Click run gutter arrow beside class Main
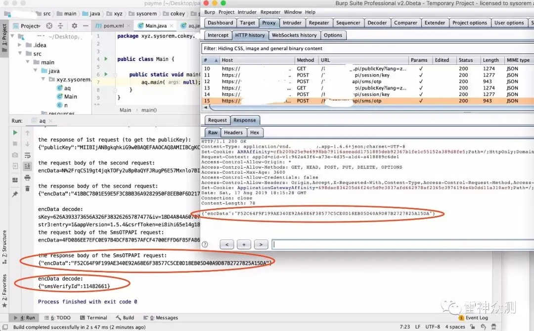 [x=106, y=59]
